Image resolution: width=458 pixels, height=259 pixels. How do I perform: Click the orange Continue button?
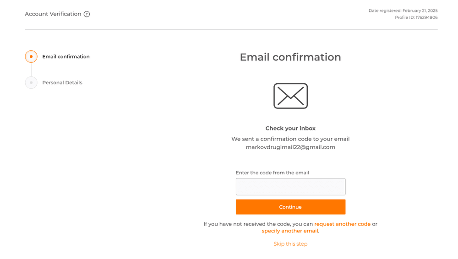(291, 207)
